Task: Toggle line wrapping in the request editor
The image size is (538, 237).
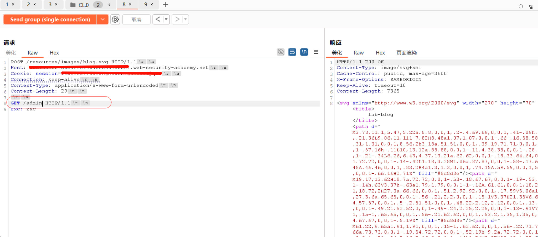Action: tap(292, 52)
